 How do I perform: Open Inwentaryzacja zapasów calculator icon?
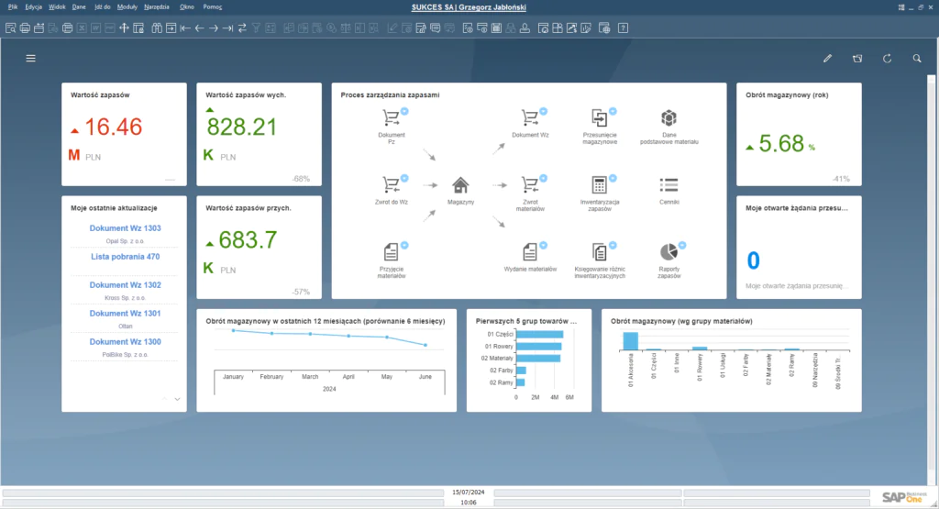point(600,184)
